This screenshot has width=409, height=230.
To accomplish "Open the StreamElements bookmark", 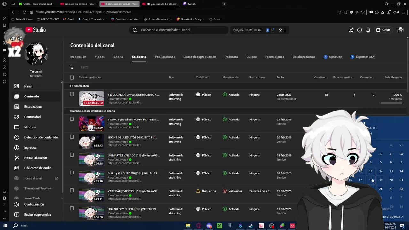I will point(158,19).
